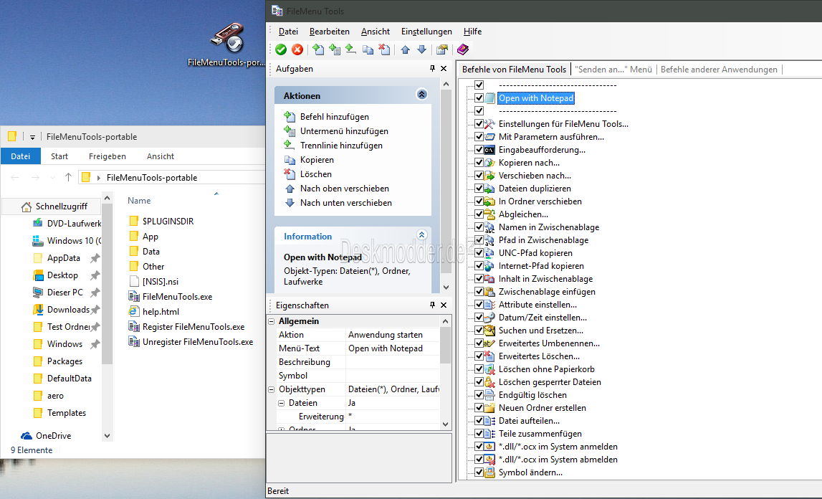The width and height of the screenshot is (822, 499).
Task: Click the Abgleichen folder sync icon
Action: tap(489, 214)
